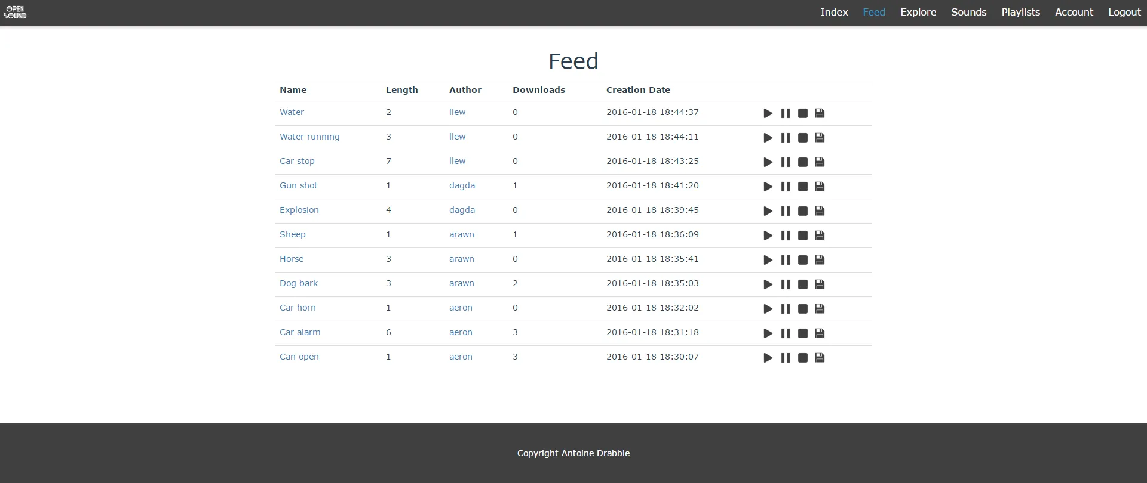1147x483 pixels.
Task: Pause the Car stop sound
Action: 786,162
